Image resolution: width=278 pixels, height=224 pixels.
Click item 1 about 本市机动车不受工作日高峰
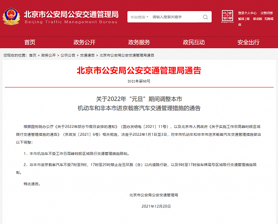[x=76, y=154]
